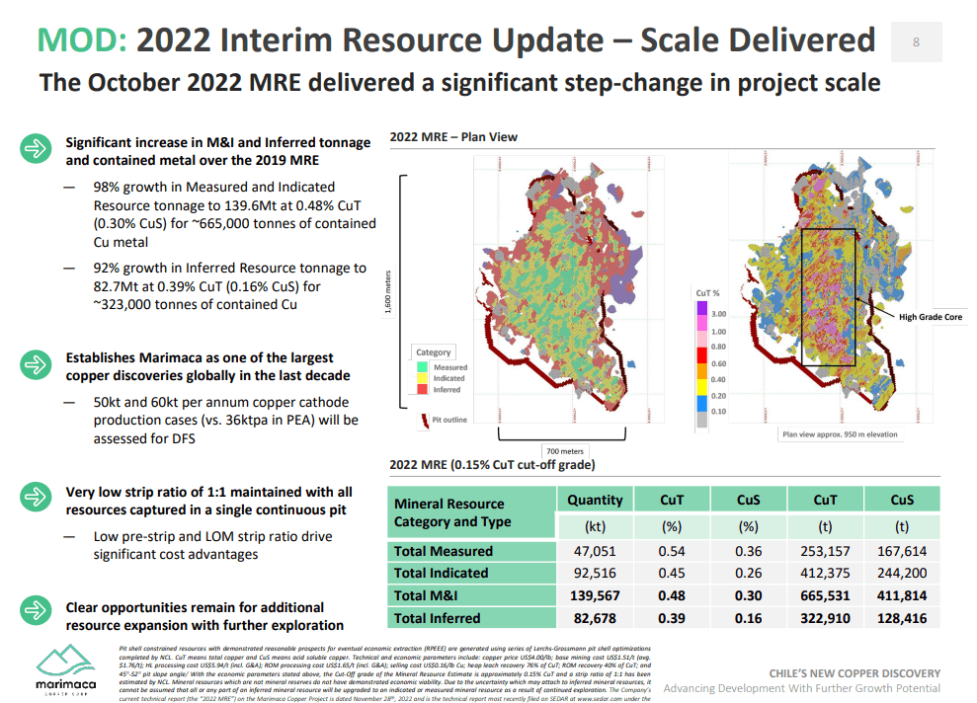
Task: Expand the Category legend box
Action: (x=433, y=351)
